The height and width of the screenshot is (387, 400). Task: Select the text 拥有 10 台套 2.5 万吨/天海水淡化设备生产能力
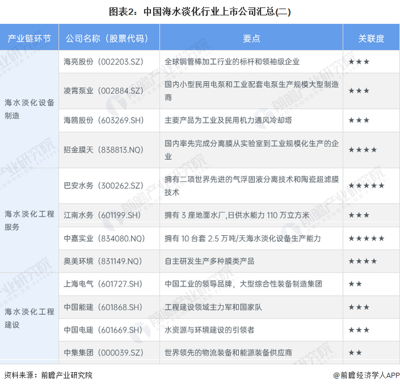click(x=242, y=238)
